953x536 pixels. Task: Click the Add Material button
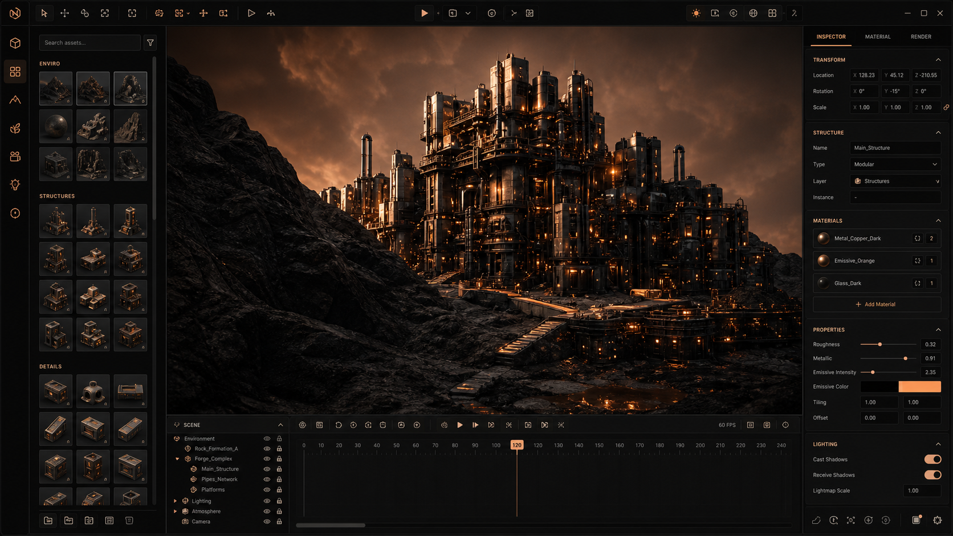pos(877,304)
